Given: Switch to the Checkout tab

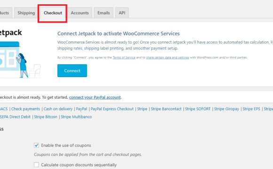Looking at the screenshot, I should [53, 13].
